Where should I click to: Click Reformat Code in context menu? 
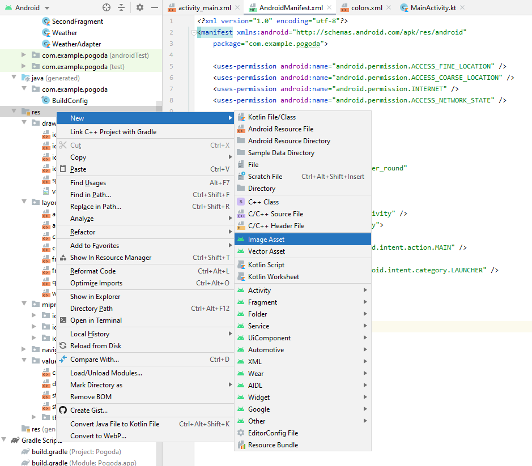tap(94, 271)
